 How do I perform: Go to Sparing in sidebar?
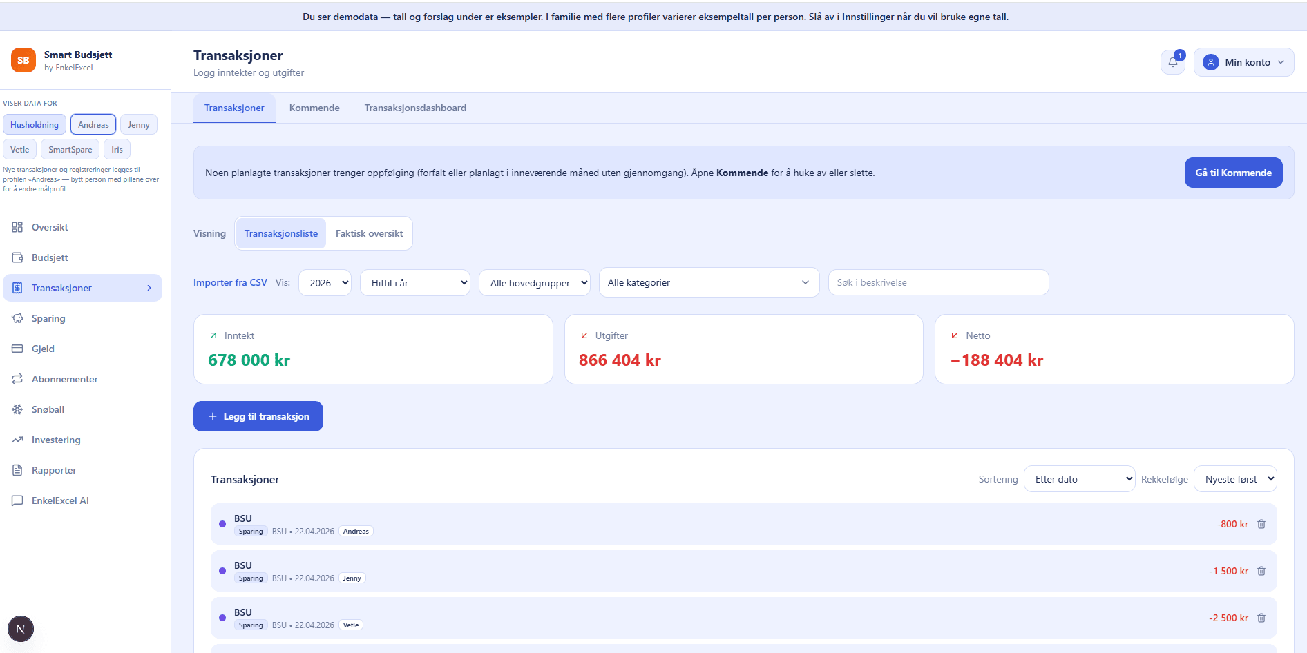click(83, 318)
